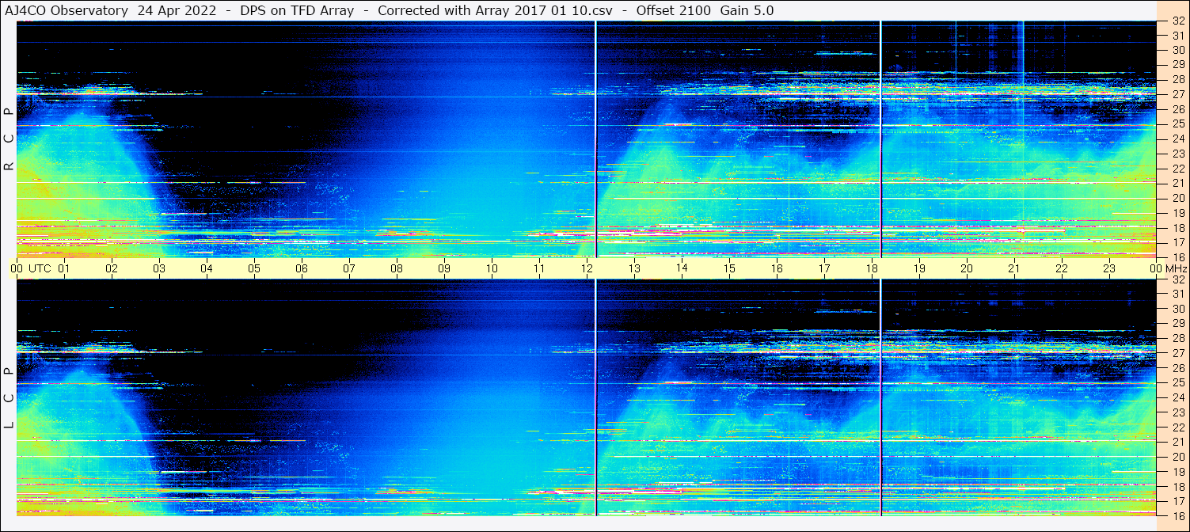Select hour 21 on the UTC time axis

point(1014,268)
